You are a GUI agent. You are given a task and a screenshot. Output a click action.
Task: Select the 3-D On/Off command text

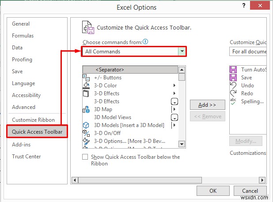107,133
